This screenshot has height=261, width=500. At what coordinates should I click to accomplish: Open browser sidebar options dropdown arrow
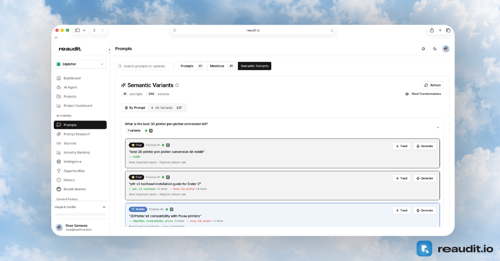click(x=85, y=30)
